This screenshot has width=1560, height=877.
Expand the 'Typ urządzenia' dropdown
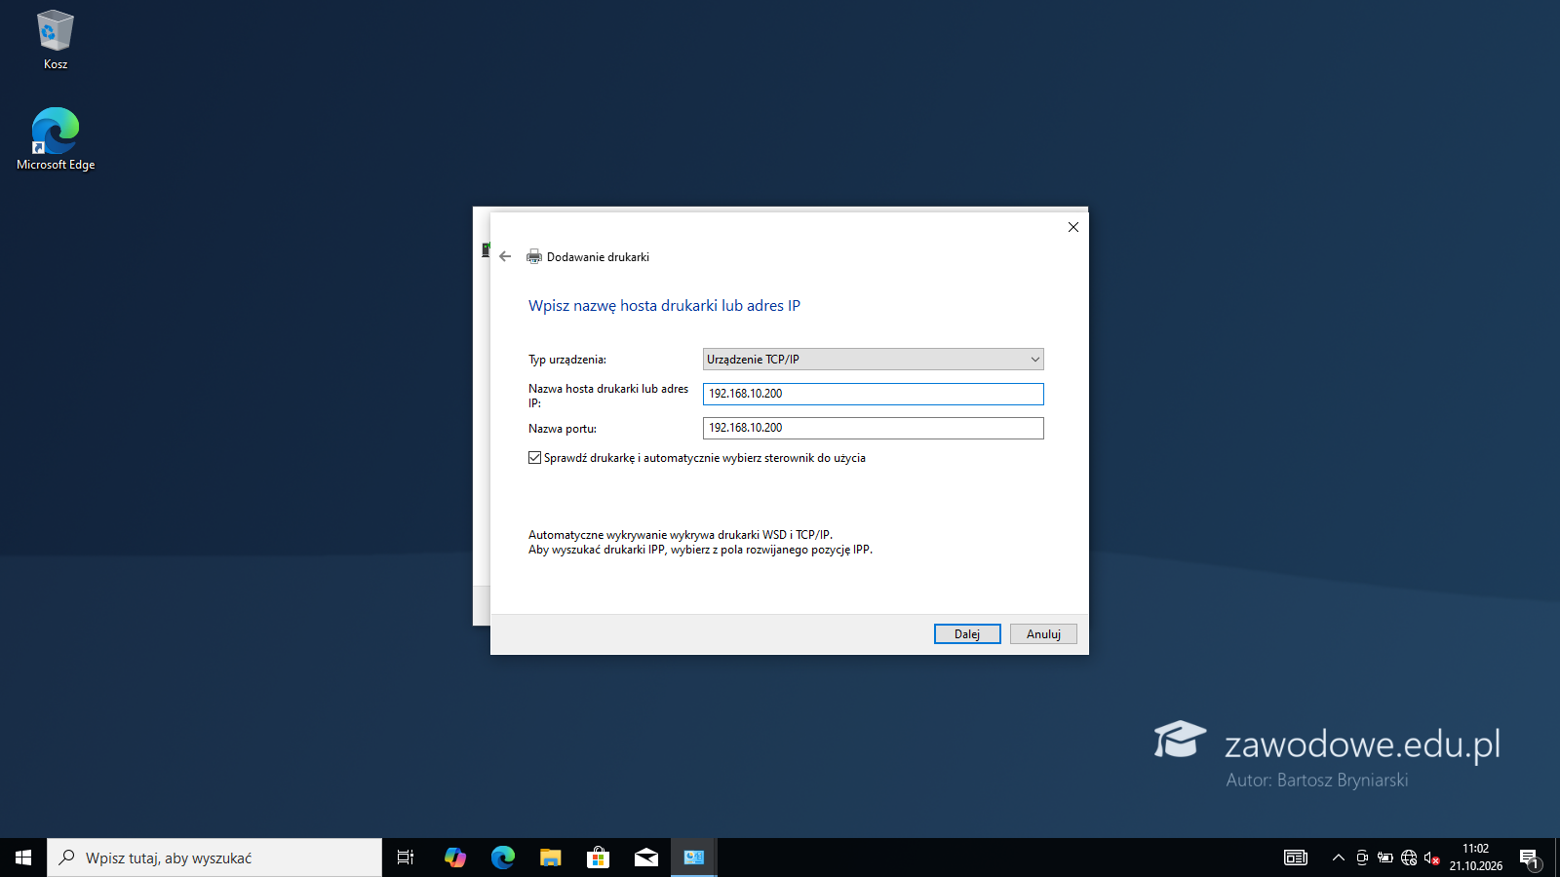pos(874,360)
